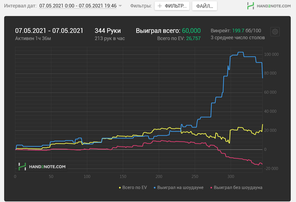Click the 150 x-axis label
The width and height of the screenshot is (296, 202).
coord(123,177)
